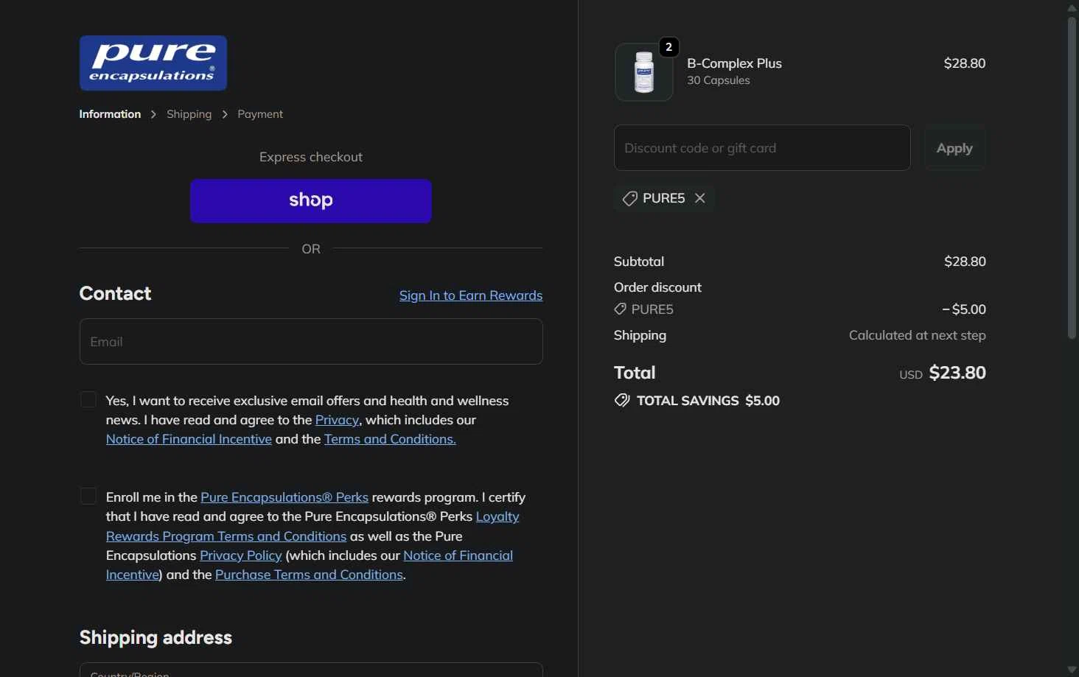1079x677 pixels.
Task: Open Terms and Conditions link in email consent
Action: [x=390, y=439]
